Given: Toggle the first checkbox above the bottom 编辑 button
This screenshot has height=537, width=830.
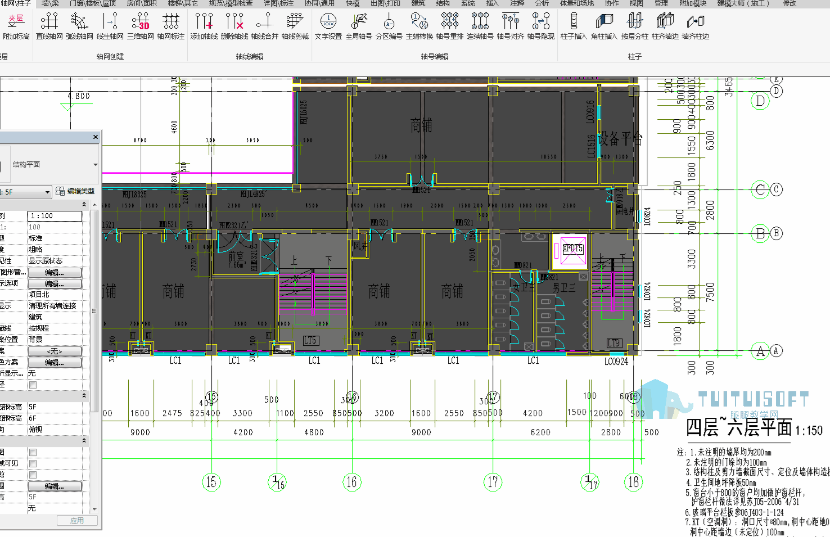Looking at the screenshot, I should 33,452.
